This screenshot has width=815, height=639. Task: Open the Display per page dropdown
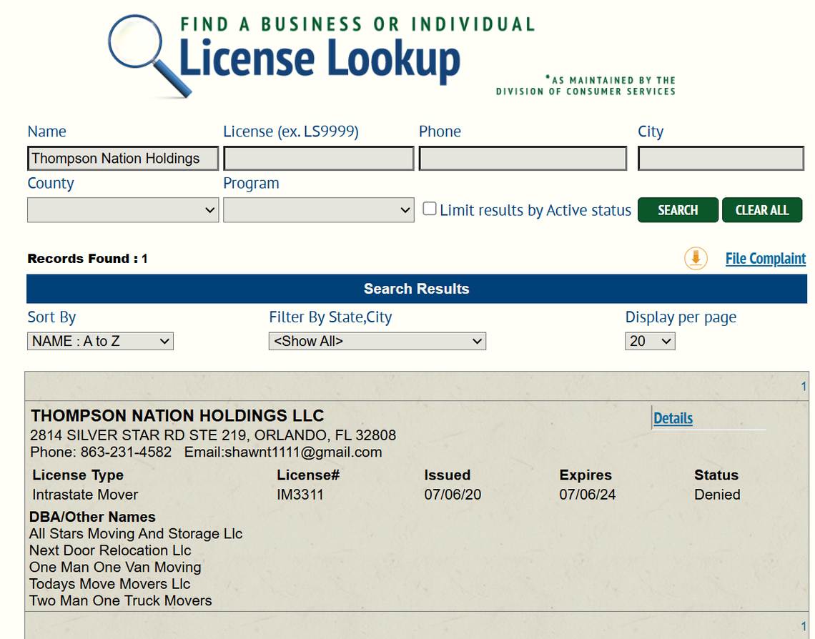(649, 341)
